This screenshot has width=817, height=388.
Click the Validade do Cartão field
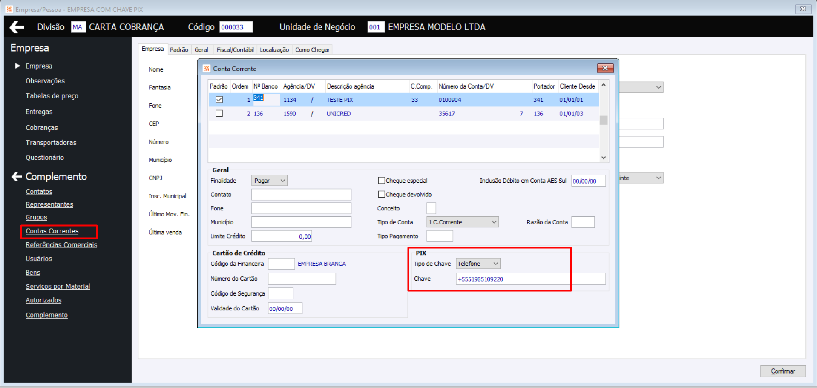[x=285, y=309]
